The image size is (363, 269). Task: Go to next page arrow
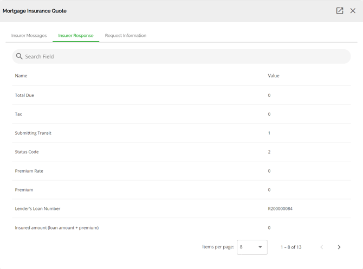point(339,247)
